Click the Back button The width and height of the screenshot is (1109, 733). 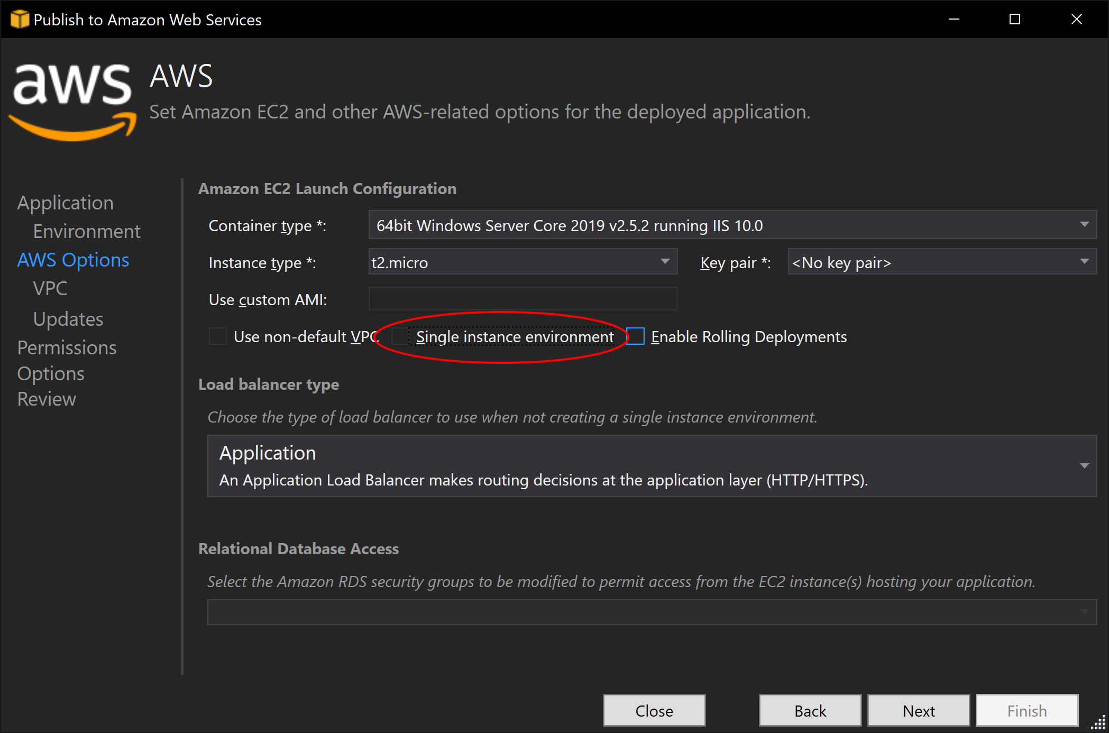810,710
